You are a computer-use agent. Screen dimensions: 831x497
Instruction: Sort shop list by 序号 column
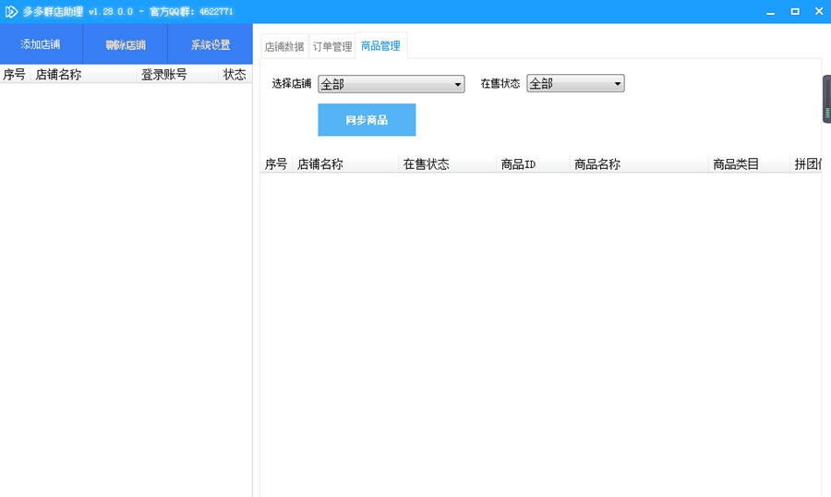[x=15, y=74]
